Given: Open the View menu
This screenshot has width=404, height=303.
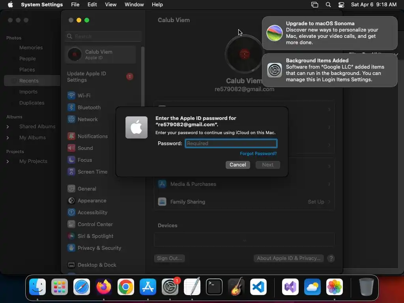Looking at the screenshot, I should click(x=110, y=5).
